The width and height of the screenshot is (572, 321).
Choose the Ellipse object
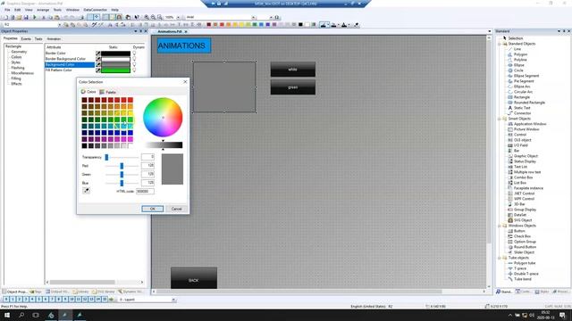518,65
